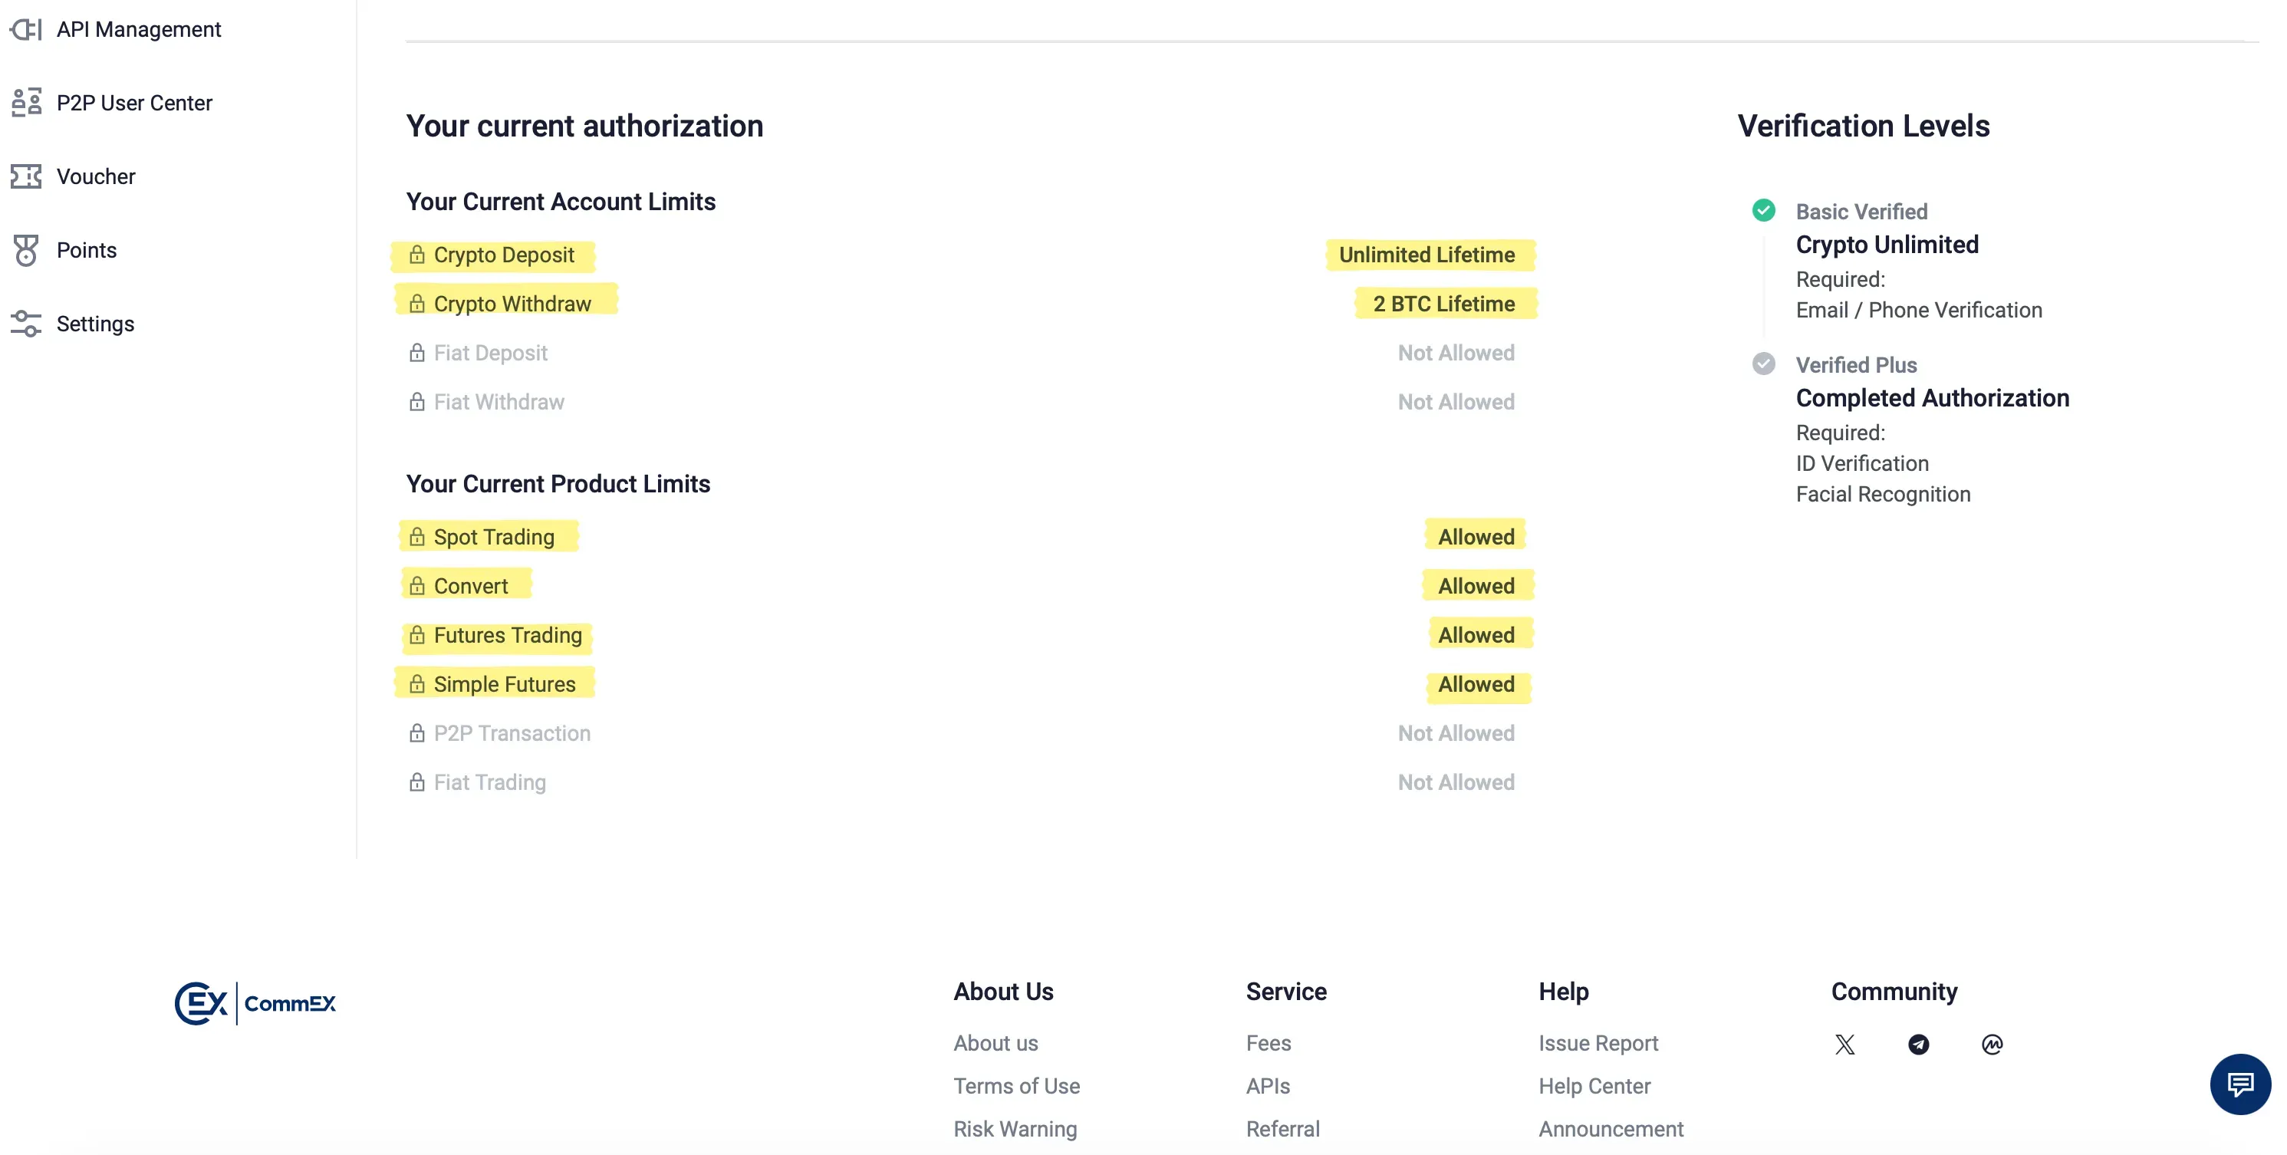Open the Points sidebar item

pyautogui.click(x=86, y=250)
